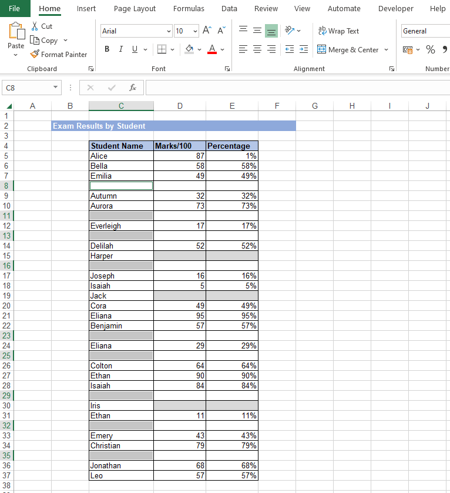Open the Name Box dropdown arrow

tap(56, 88)
